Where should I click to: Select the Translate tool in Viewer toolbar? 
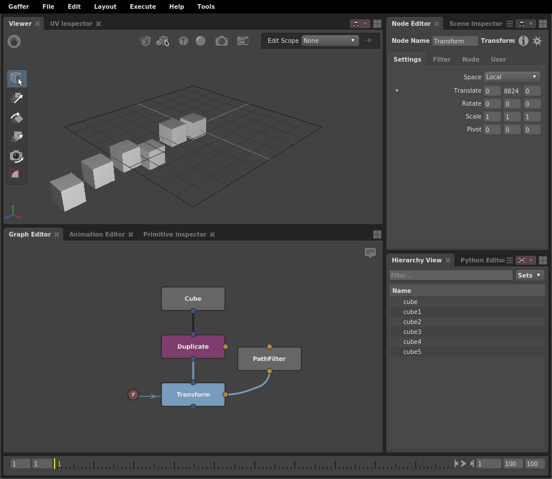click(16, 98)
